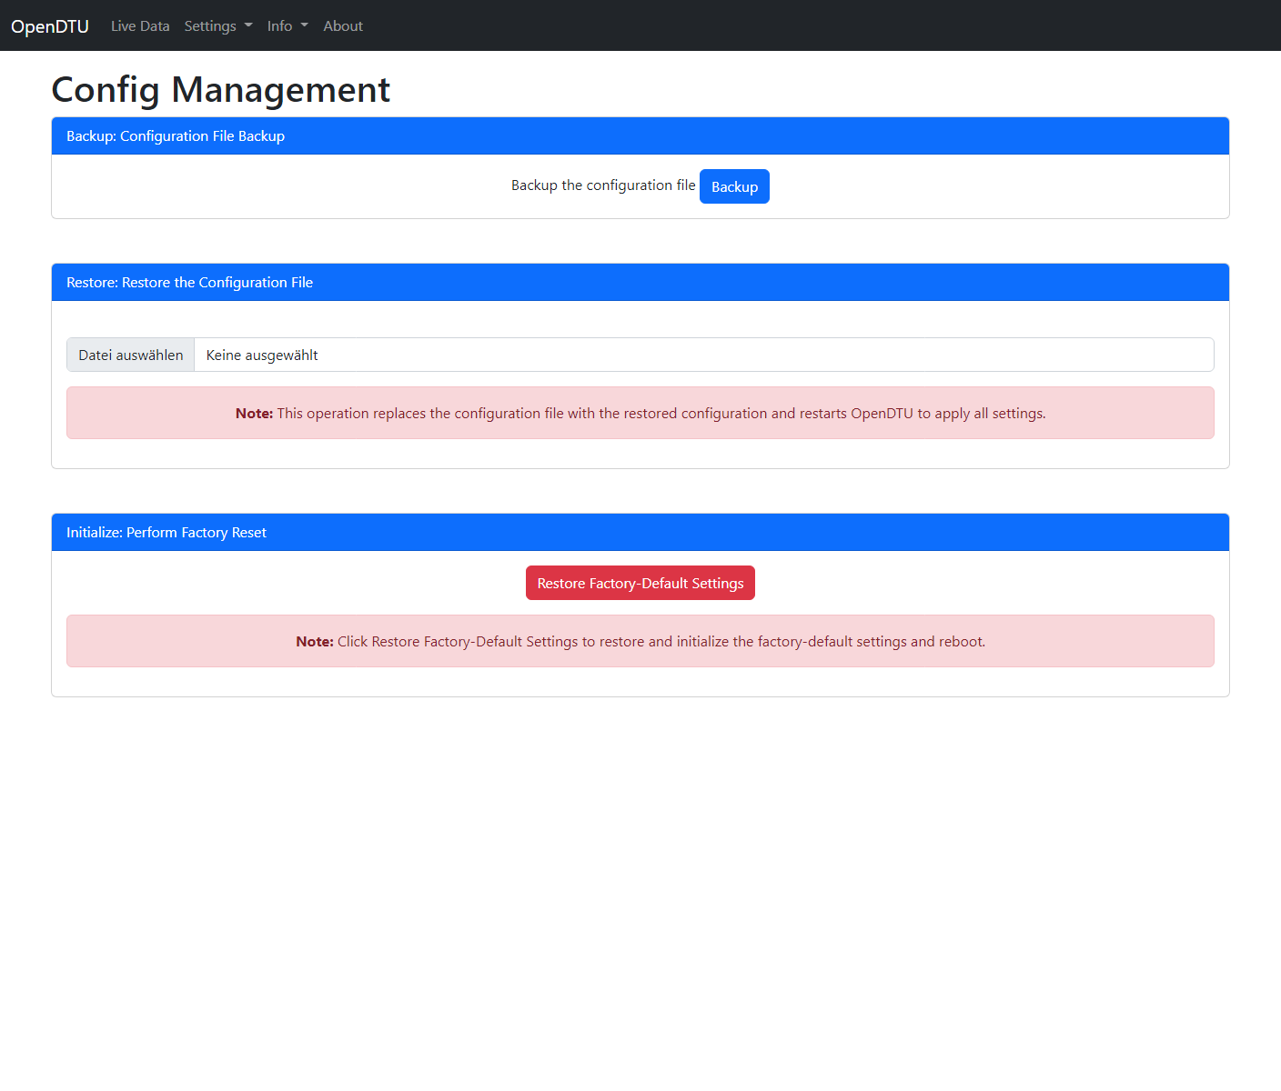Viewport: 1281px width, 1091px height.
Task: Expand the Info navigation dropdown
Action: (280, 26)
